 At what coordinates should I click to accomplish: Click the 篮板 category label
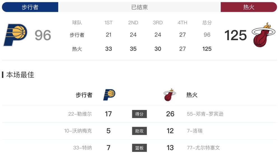(x=139, y=148)
